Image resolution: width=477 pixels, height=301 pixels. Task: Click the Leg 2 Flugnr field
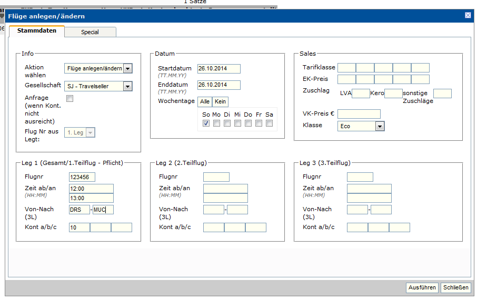216,177
